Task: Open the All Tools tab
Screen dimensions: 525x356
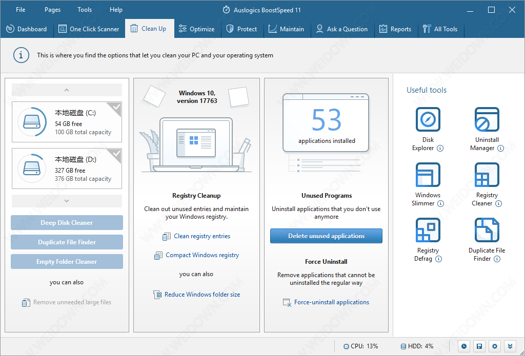Action: (440, 29)
